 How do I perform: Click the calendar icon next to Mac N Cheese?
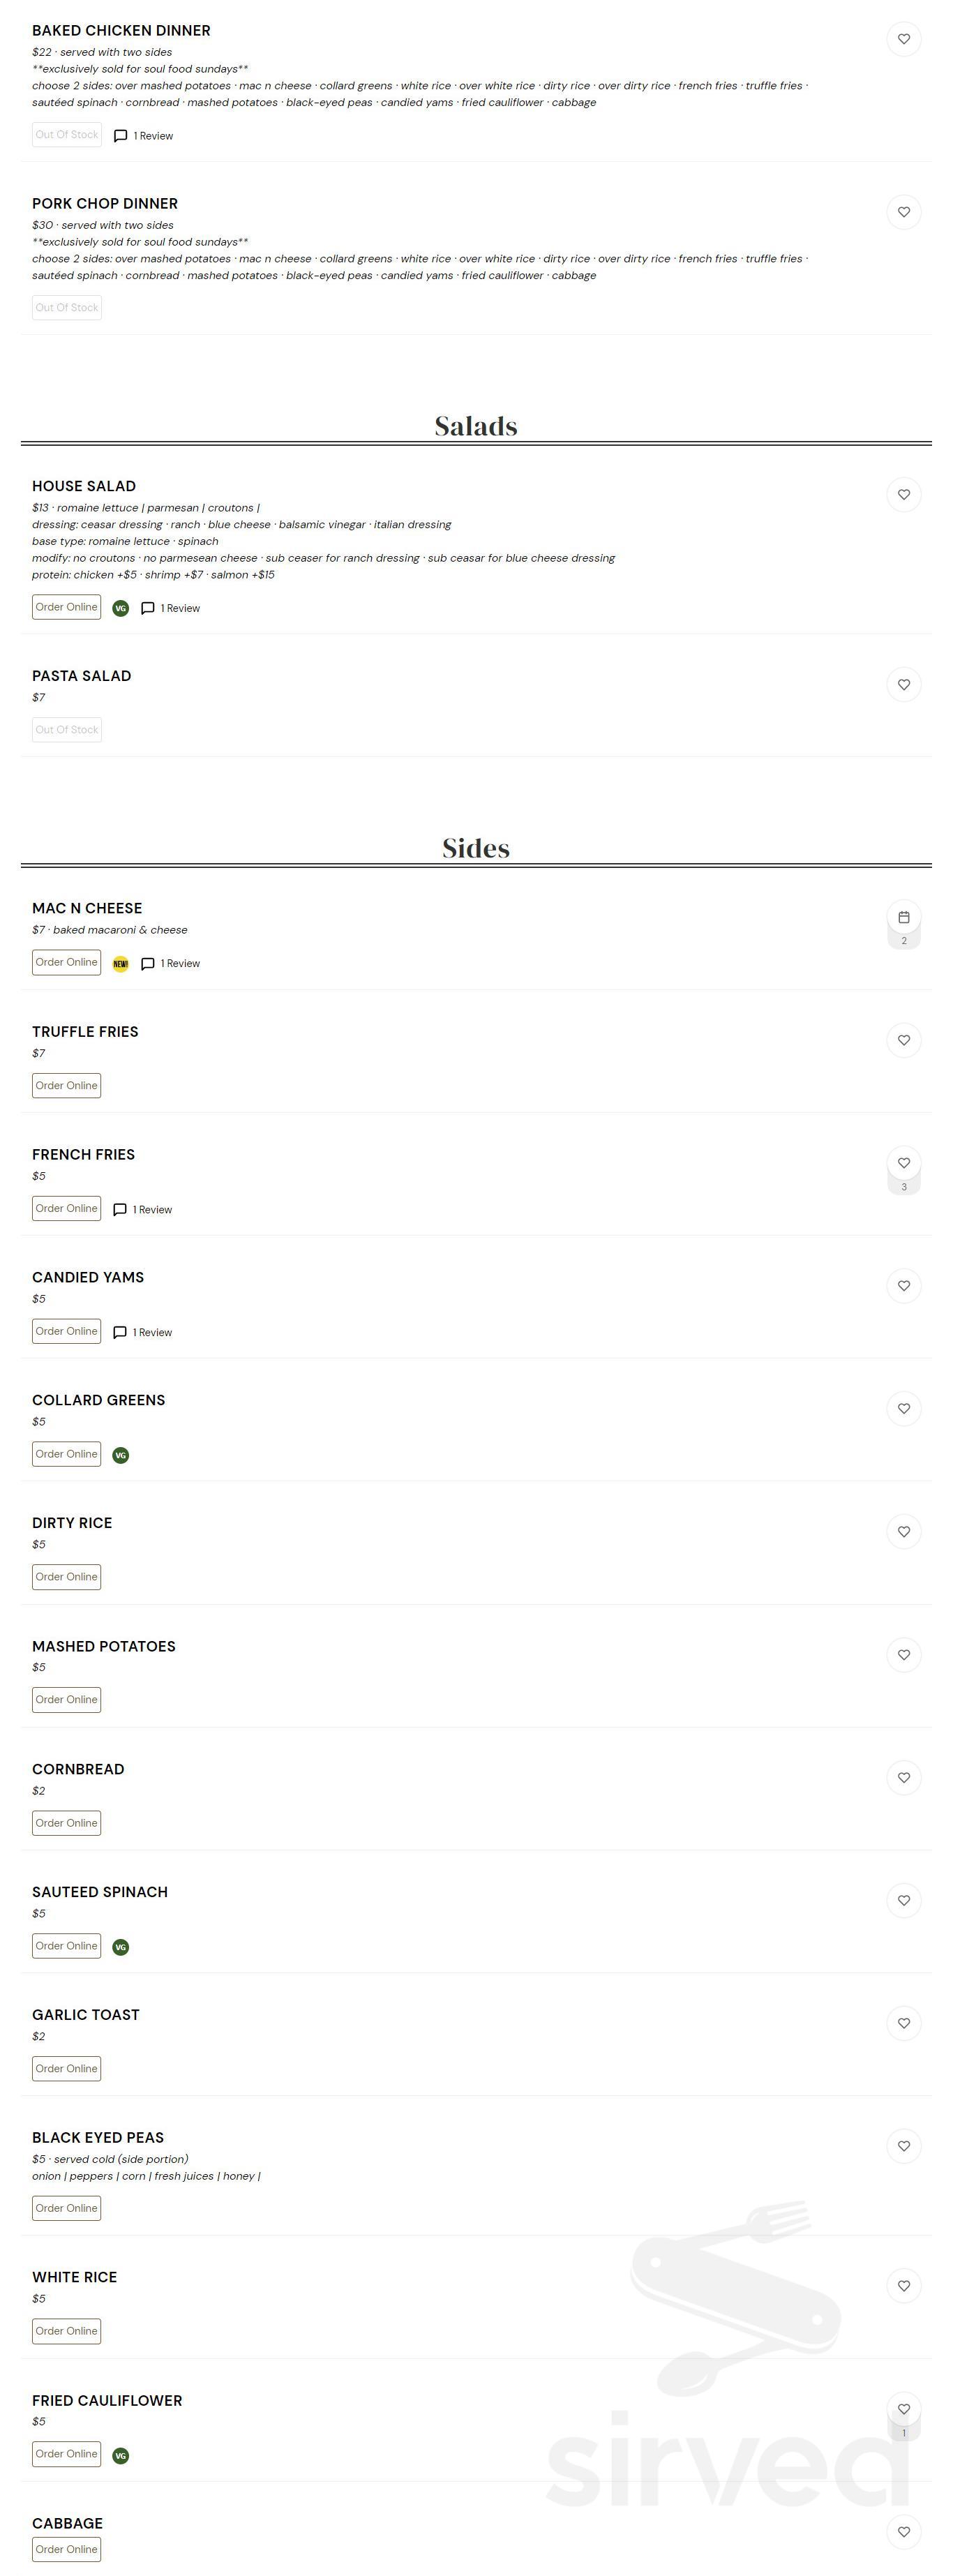point(903,917)
